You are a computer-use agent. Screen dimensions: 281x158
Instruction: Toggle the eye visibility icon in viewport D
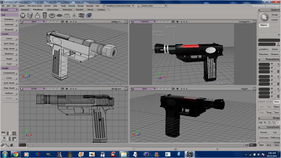coord(177,89)
